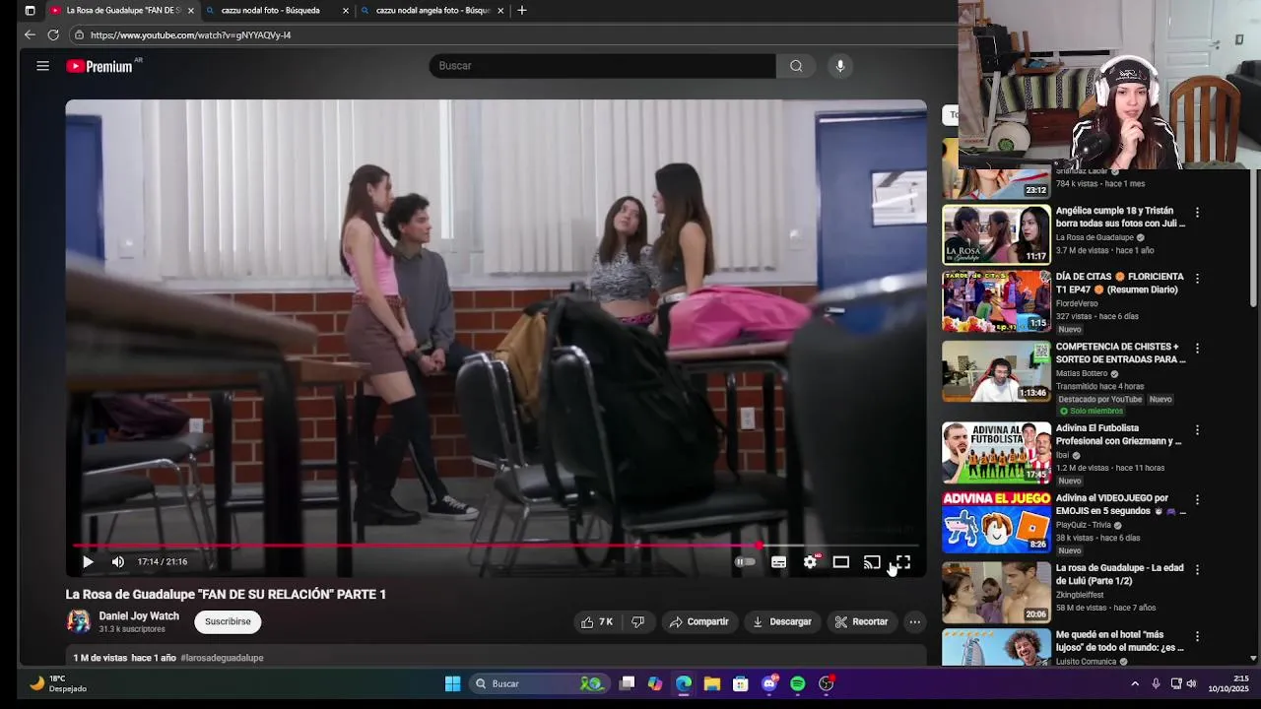Image resolution: width=1261 pixels, height=709 pixels.
Task: Open options for Adivina el VIDEOJUEGO video
Action: 1197,500
